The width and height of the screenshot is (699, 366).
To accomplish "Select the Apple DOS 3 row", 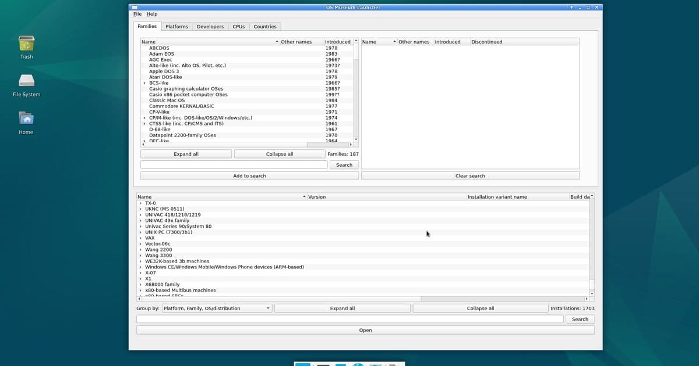I will [247, 71].
